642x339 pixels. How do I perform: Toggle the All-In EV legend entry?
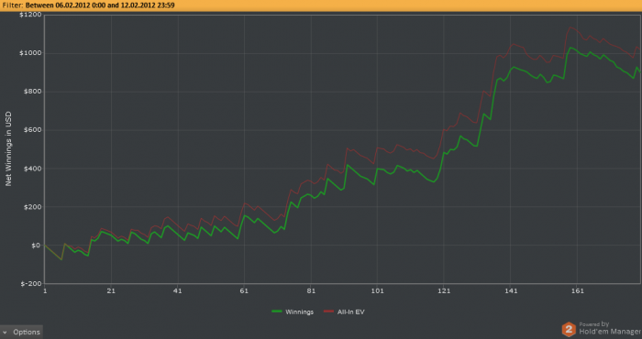pos(344,312)
